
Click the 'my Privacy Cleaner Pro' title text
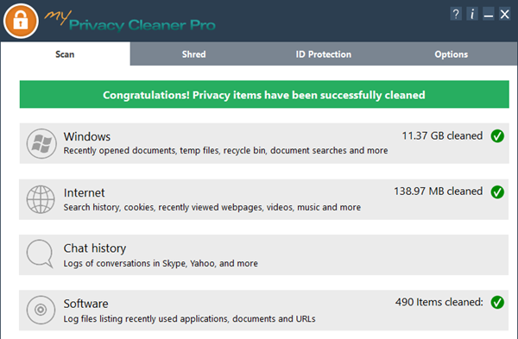tap(129, 22)
